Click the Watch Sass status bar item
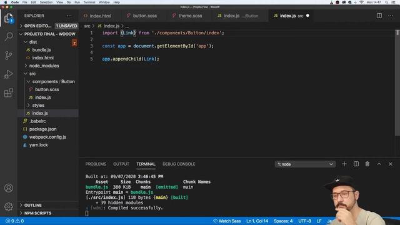400x225 pixels. point(227,221)
